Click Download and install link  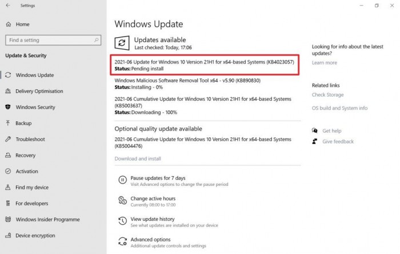[x=138, y=158]
